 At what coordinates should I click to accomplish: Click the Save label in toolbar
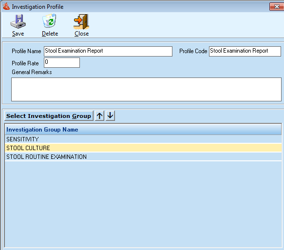point(18,34)
